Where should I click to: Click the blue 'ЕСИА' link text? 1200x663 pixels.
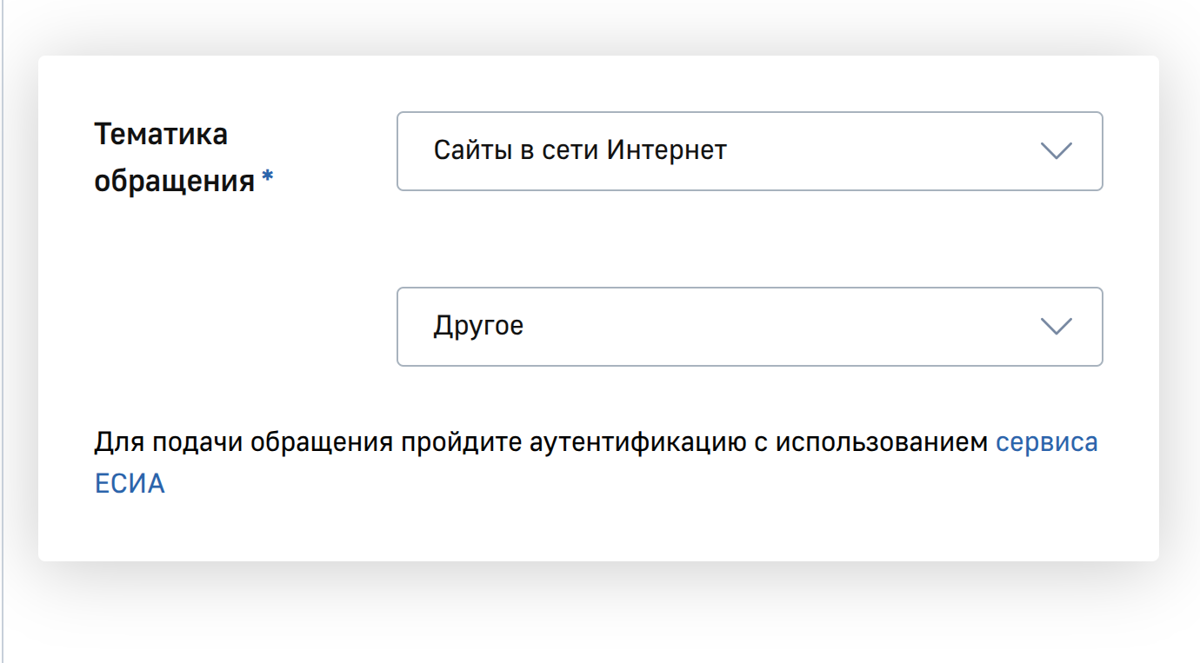(130, 483)
